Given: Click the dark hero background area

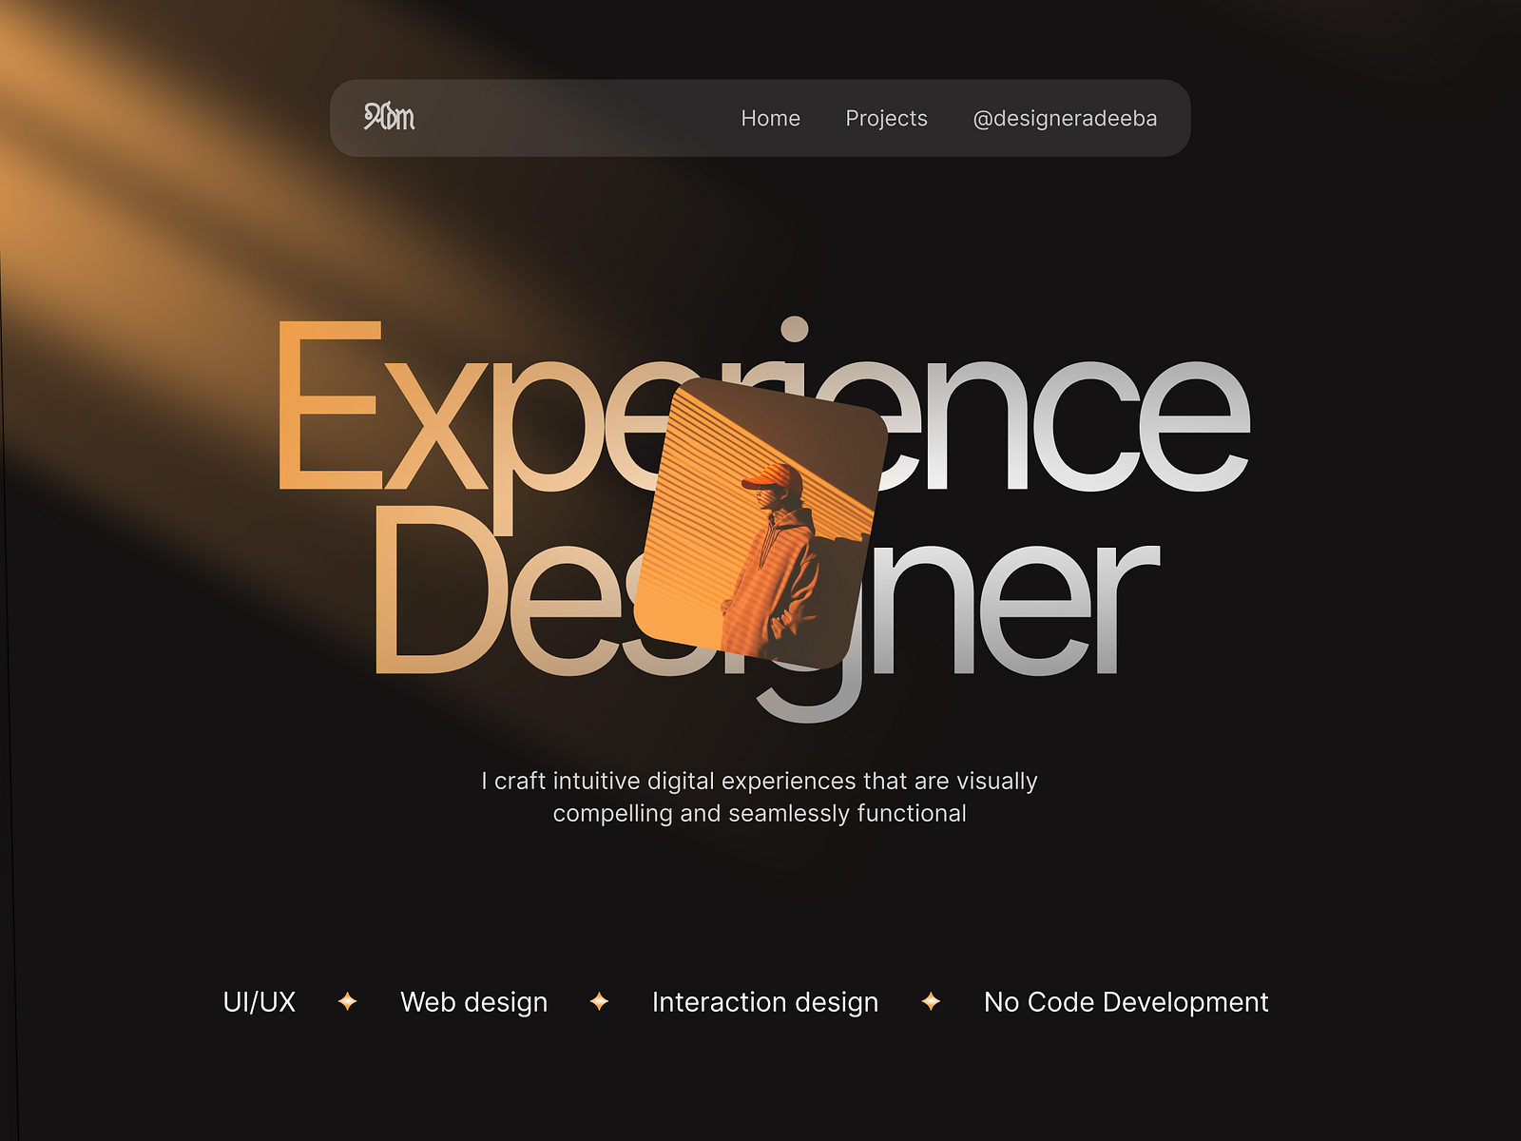Looking at the screenshot, I should [1331, 856].
